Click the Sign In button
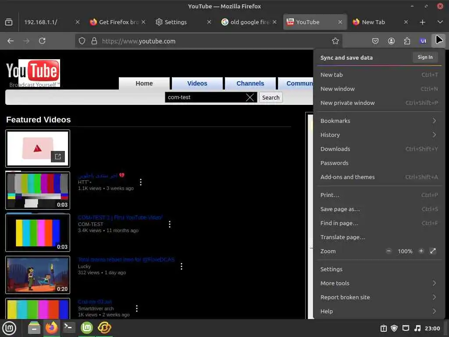This screenshot has height=337, width=449. click(x=425, y=57)
